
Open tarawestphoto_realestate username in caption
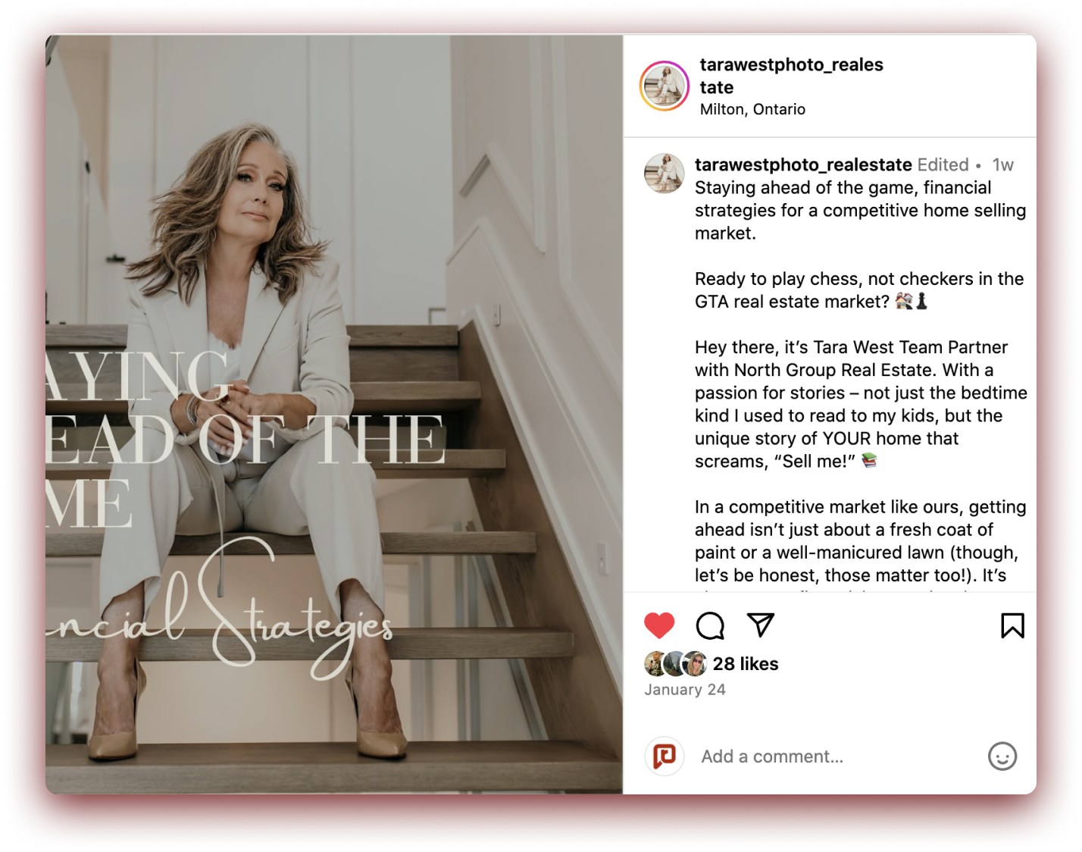(x=803, y=164)
